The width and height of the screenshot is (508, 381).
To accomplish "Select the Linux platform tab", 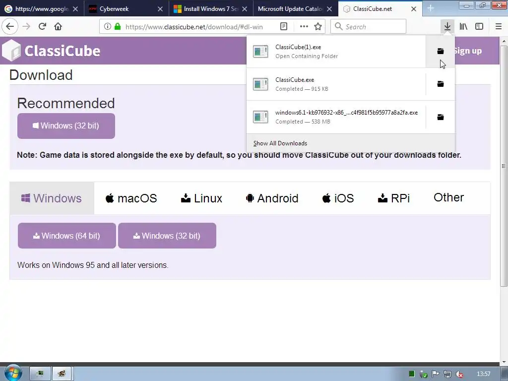I will click(201, 198).
